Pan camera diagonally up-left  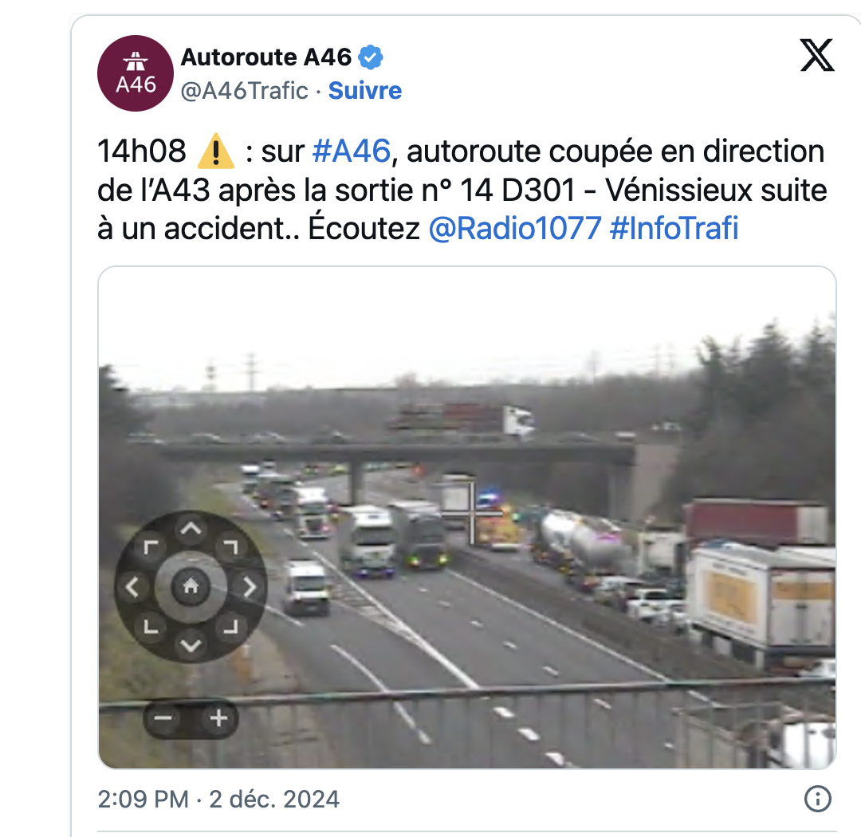click(151, 547)
